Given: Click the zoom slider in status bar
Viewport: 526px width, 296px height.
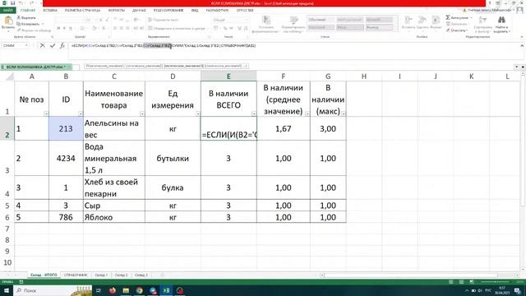Looking at the screenshot, I should pos(496,282).
